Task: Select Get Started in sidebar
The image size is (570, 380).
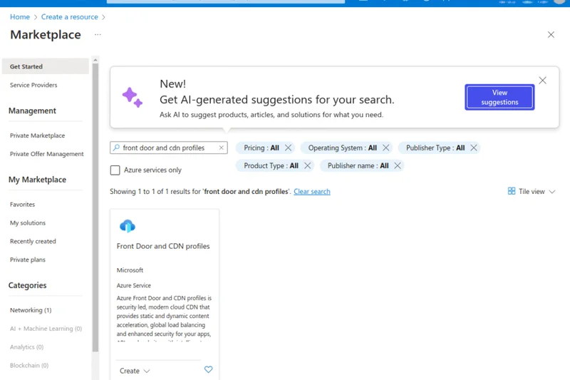Action: coord(45,66)
